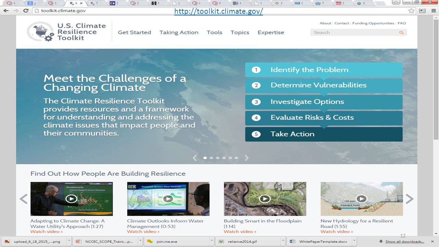Open the upload_6_18_2015 png downloaded file

point(34,242)
